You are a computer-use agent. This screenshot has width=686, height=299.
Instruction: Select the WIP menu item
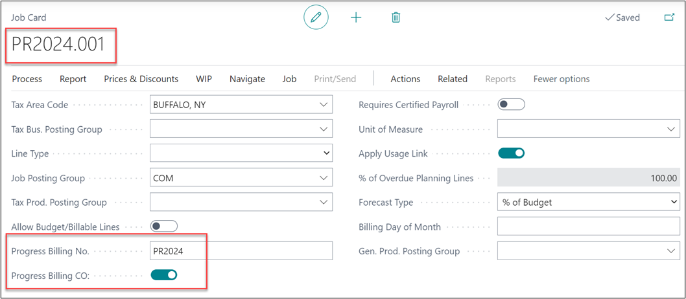[204, 79]
